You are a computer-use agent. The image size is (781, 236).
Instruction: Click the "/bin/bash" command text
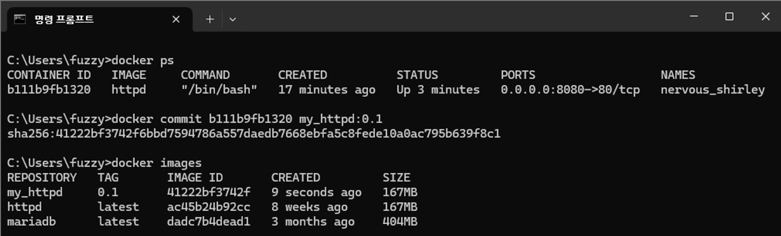[219, 90]
